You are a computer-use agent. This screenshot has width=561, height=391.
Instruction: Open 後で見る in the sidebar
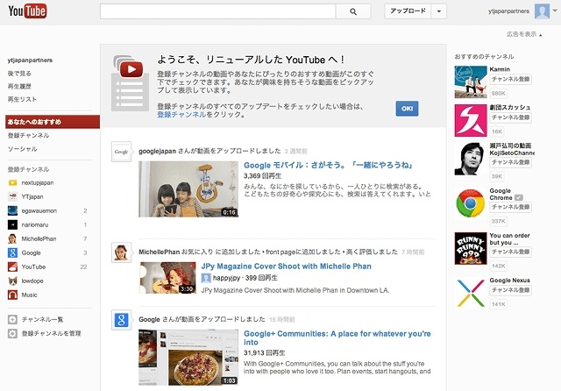pos(19,74)
